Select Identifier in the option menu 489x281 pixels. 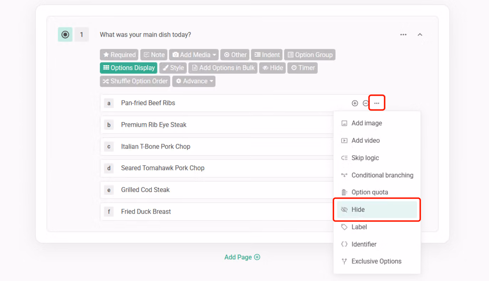[377, 244]
